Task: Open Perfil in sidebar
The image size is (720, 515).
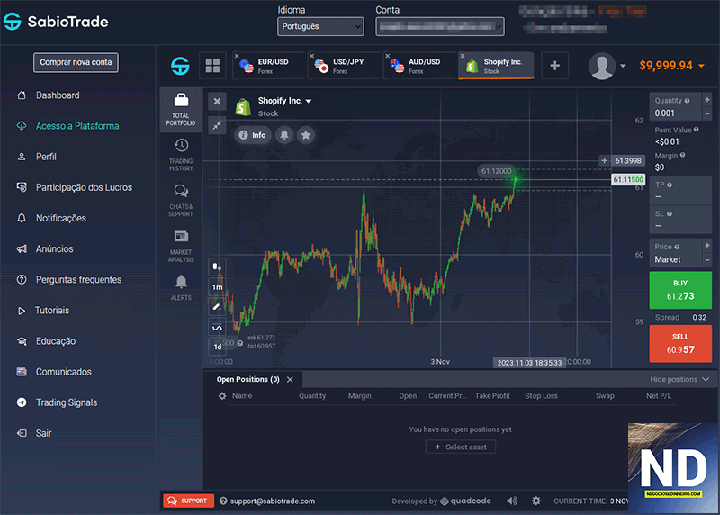Action: pyautogui.click(x=46, y=157)
